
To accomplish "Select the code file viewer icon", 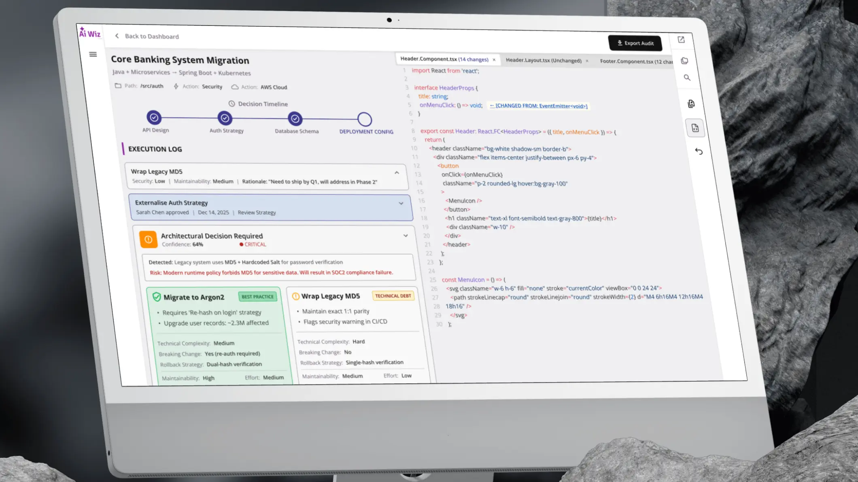I will click(695, 128).
